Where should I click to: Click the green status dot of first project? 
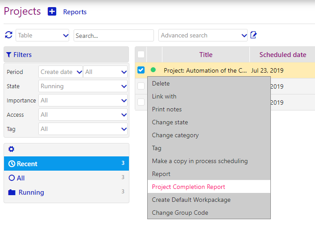click(153, 70)
